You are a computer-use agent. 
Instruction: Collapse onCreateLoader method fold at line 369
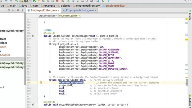point(37,36)
